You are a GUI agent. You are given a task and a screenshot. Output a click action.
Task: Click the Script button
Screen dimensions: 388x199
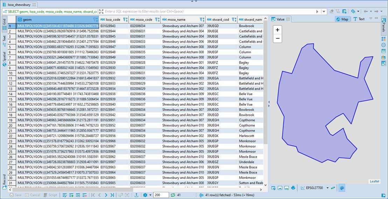[50, 195]
